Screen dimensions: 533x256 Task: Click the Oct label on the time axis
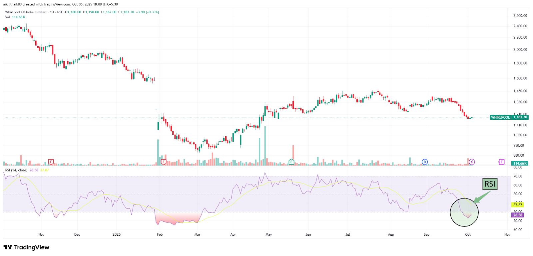[468, 234]
